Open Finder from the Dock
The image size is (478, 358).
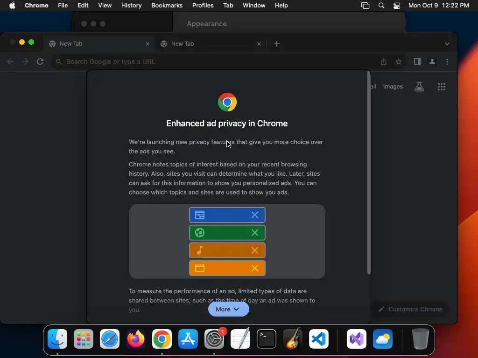pos(57,339)
